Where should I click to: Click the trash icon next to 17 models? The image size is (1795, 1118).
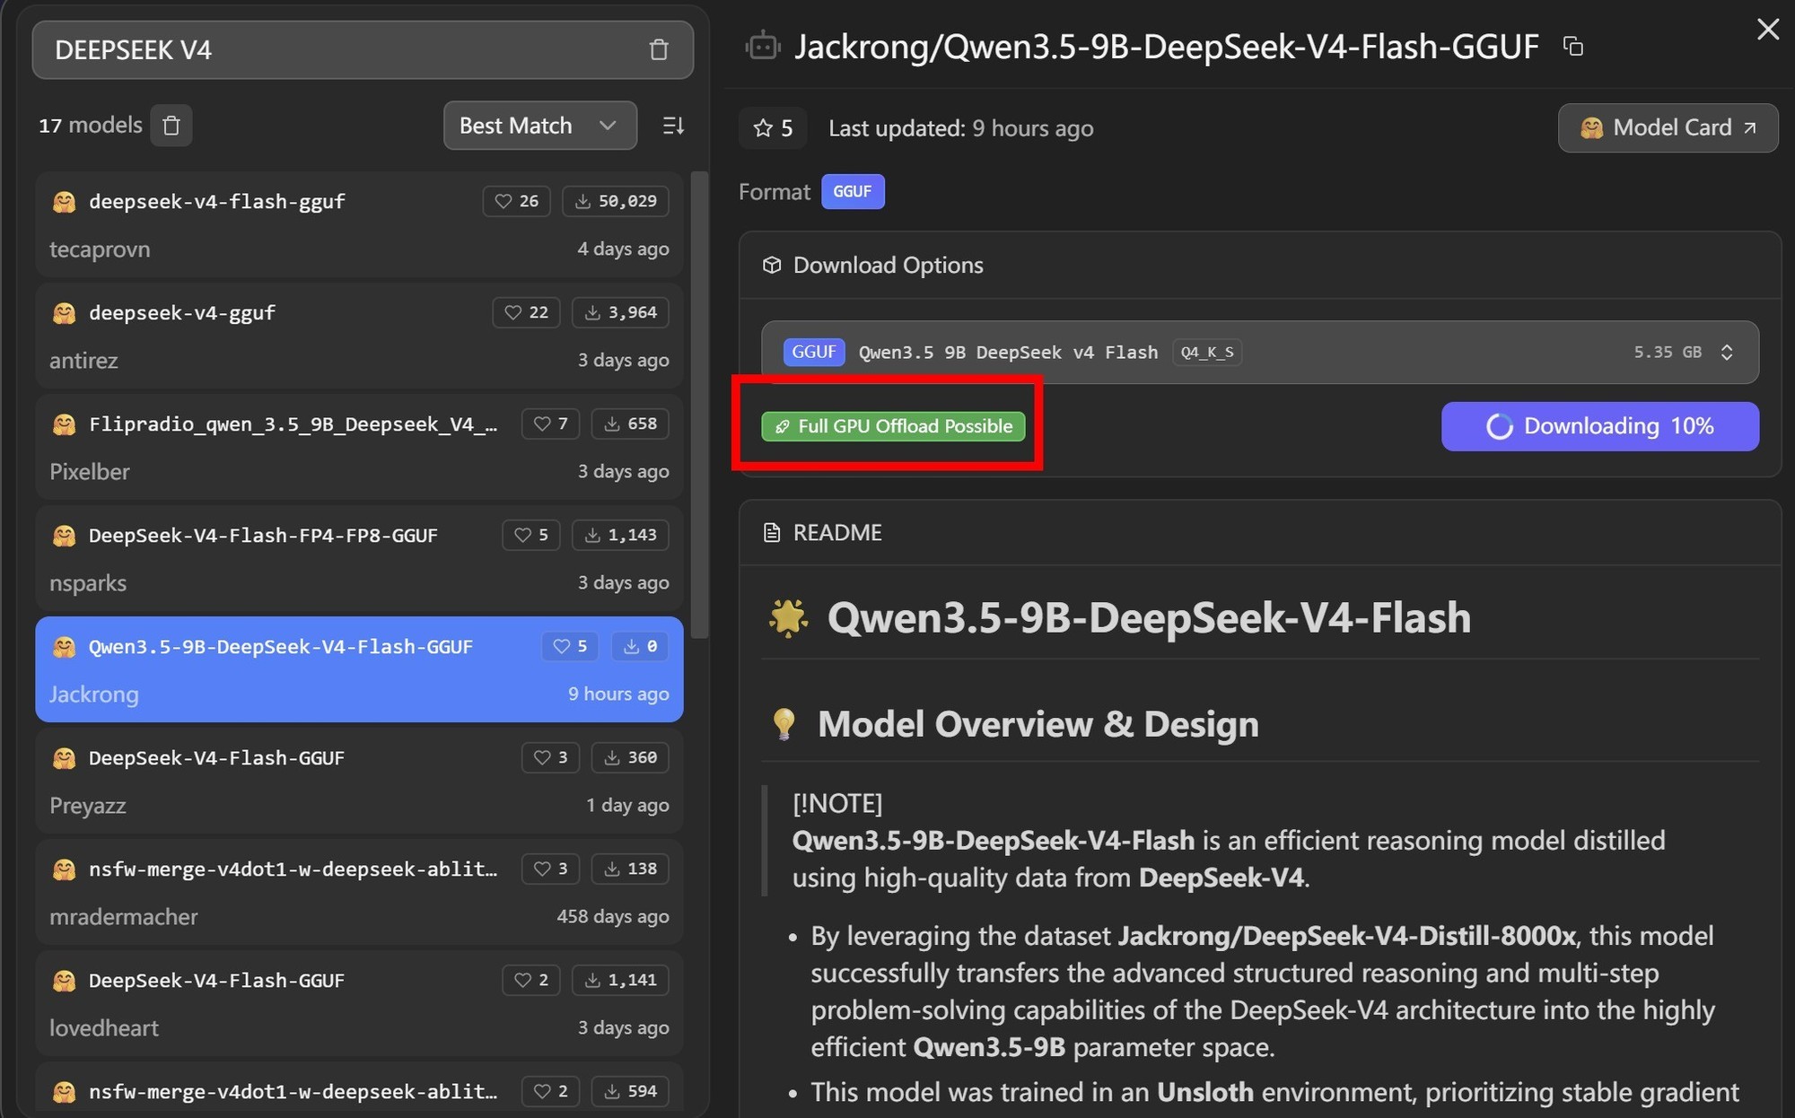[x=171, y=126]
